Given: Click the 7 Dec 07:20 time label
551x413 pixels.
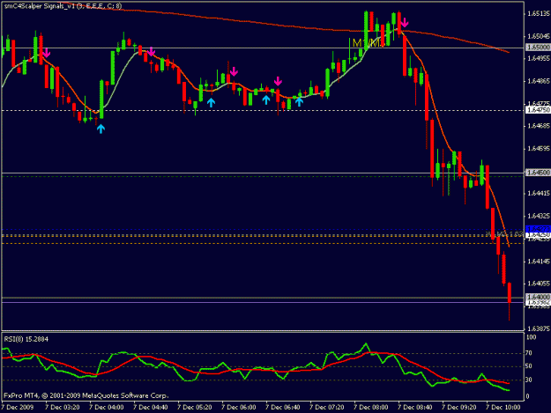Looking at the screenshot, I should [327, 407].
